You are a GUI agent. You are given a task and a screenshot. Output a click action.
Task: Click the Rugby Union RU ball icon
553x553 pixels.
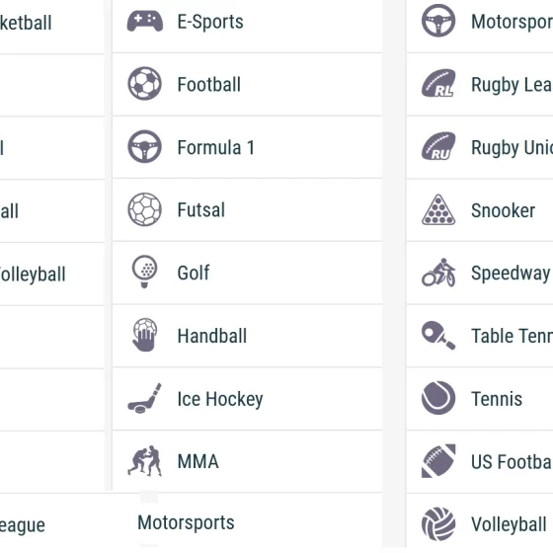(x=438, y=146)
